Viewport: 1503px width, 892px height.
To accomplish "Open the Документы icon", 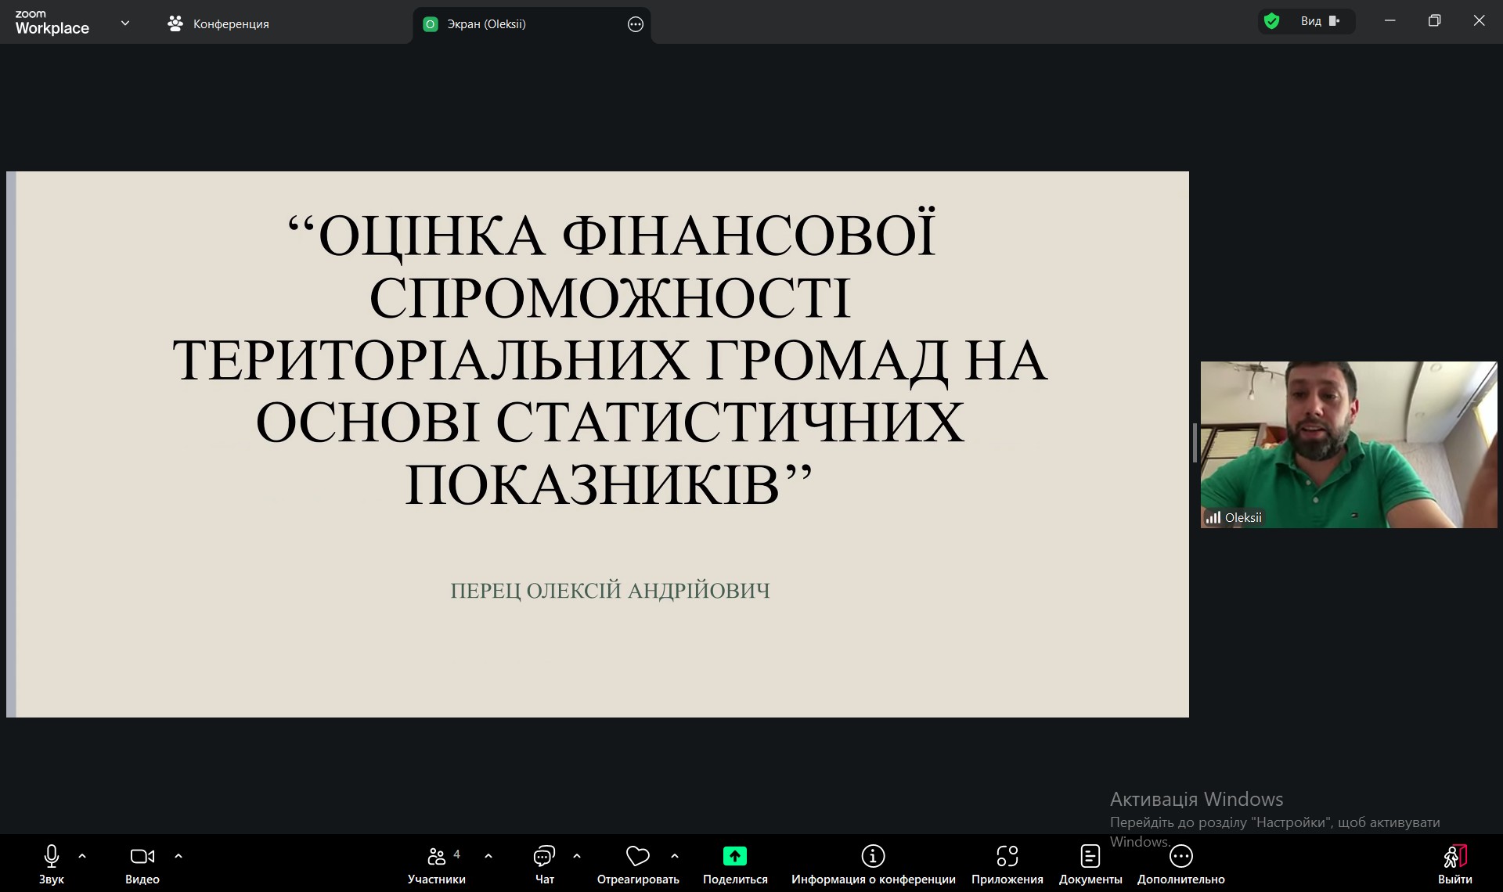I will pyautogui.click(x=1090, y=857).
